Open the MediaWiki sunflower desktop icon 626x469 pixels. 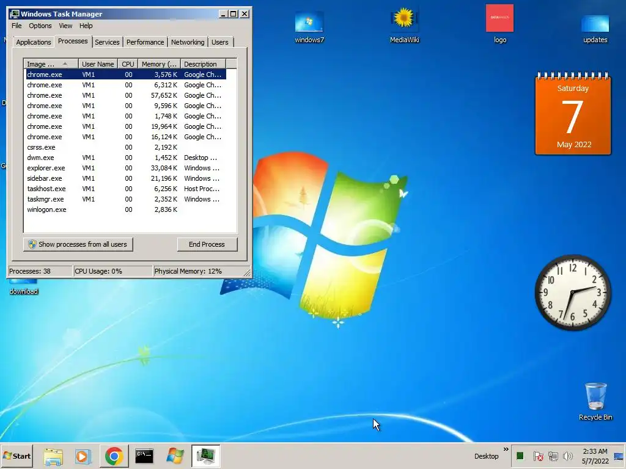click(x=404, y=26)
